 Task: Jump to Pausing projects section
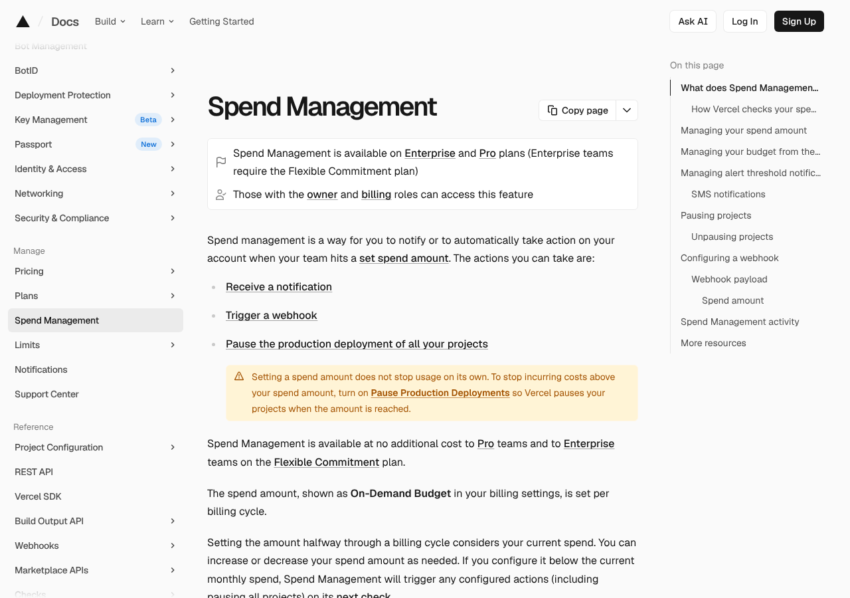pyautogui.click(x=716, y=215)
